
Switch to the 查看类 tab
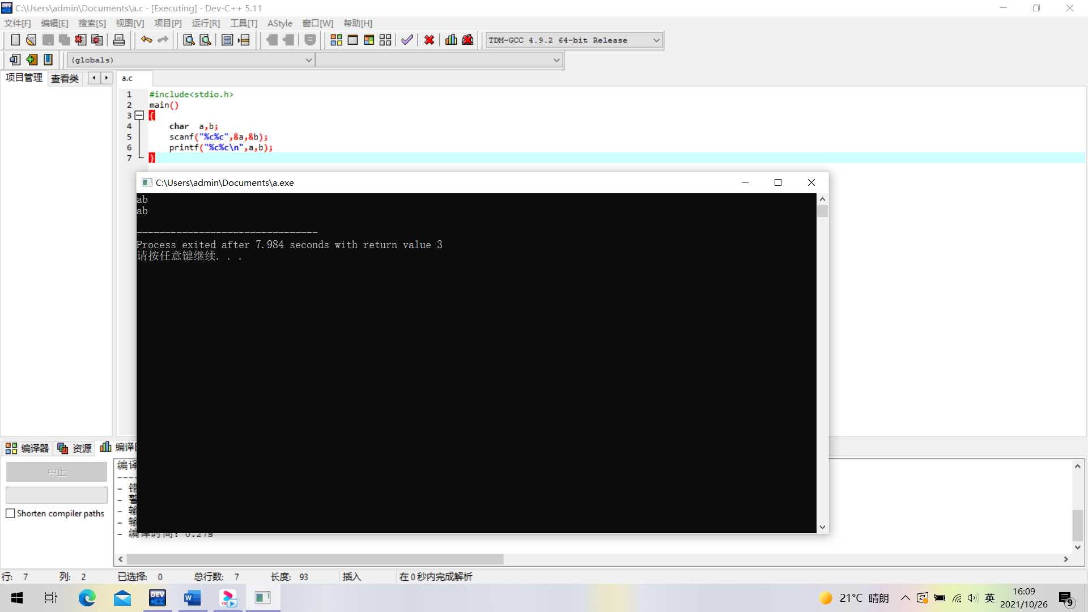click(x=65, y=79)
